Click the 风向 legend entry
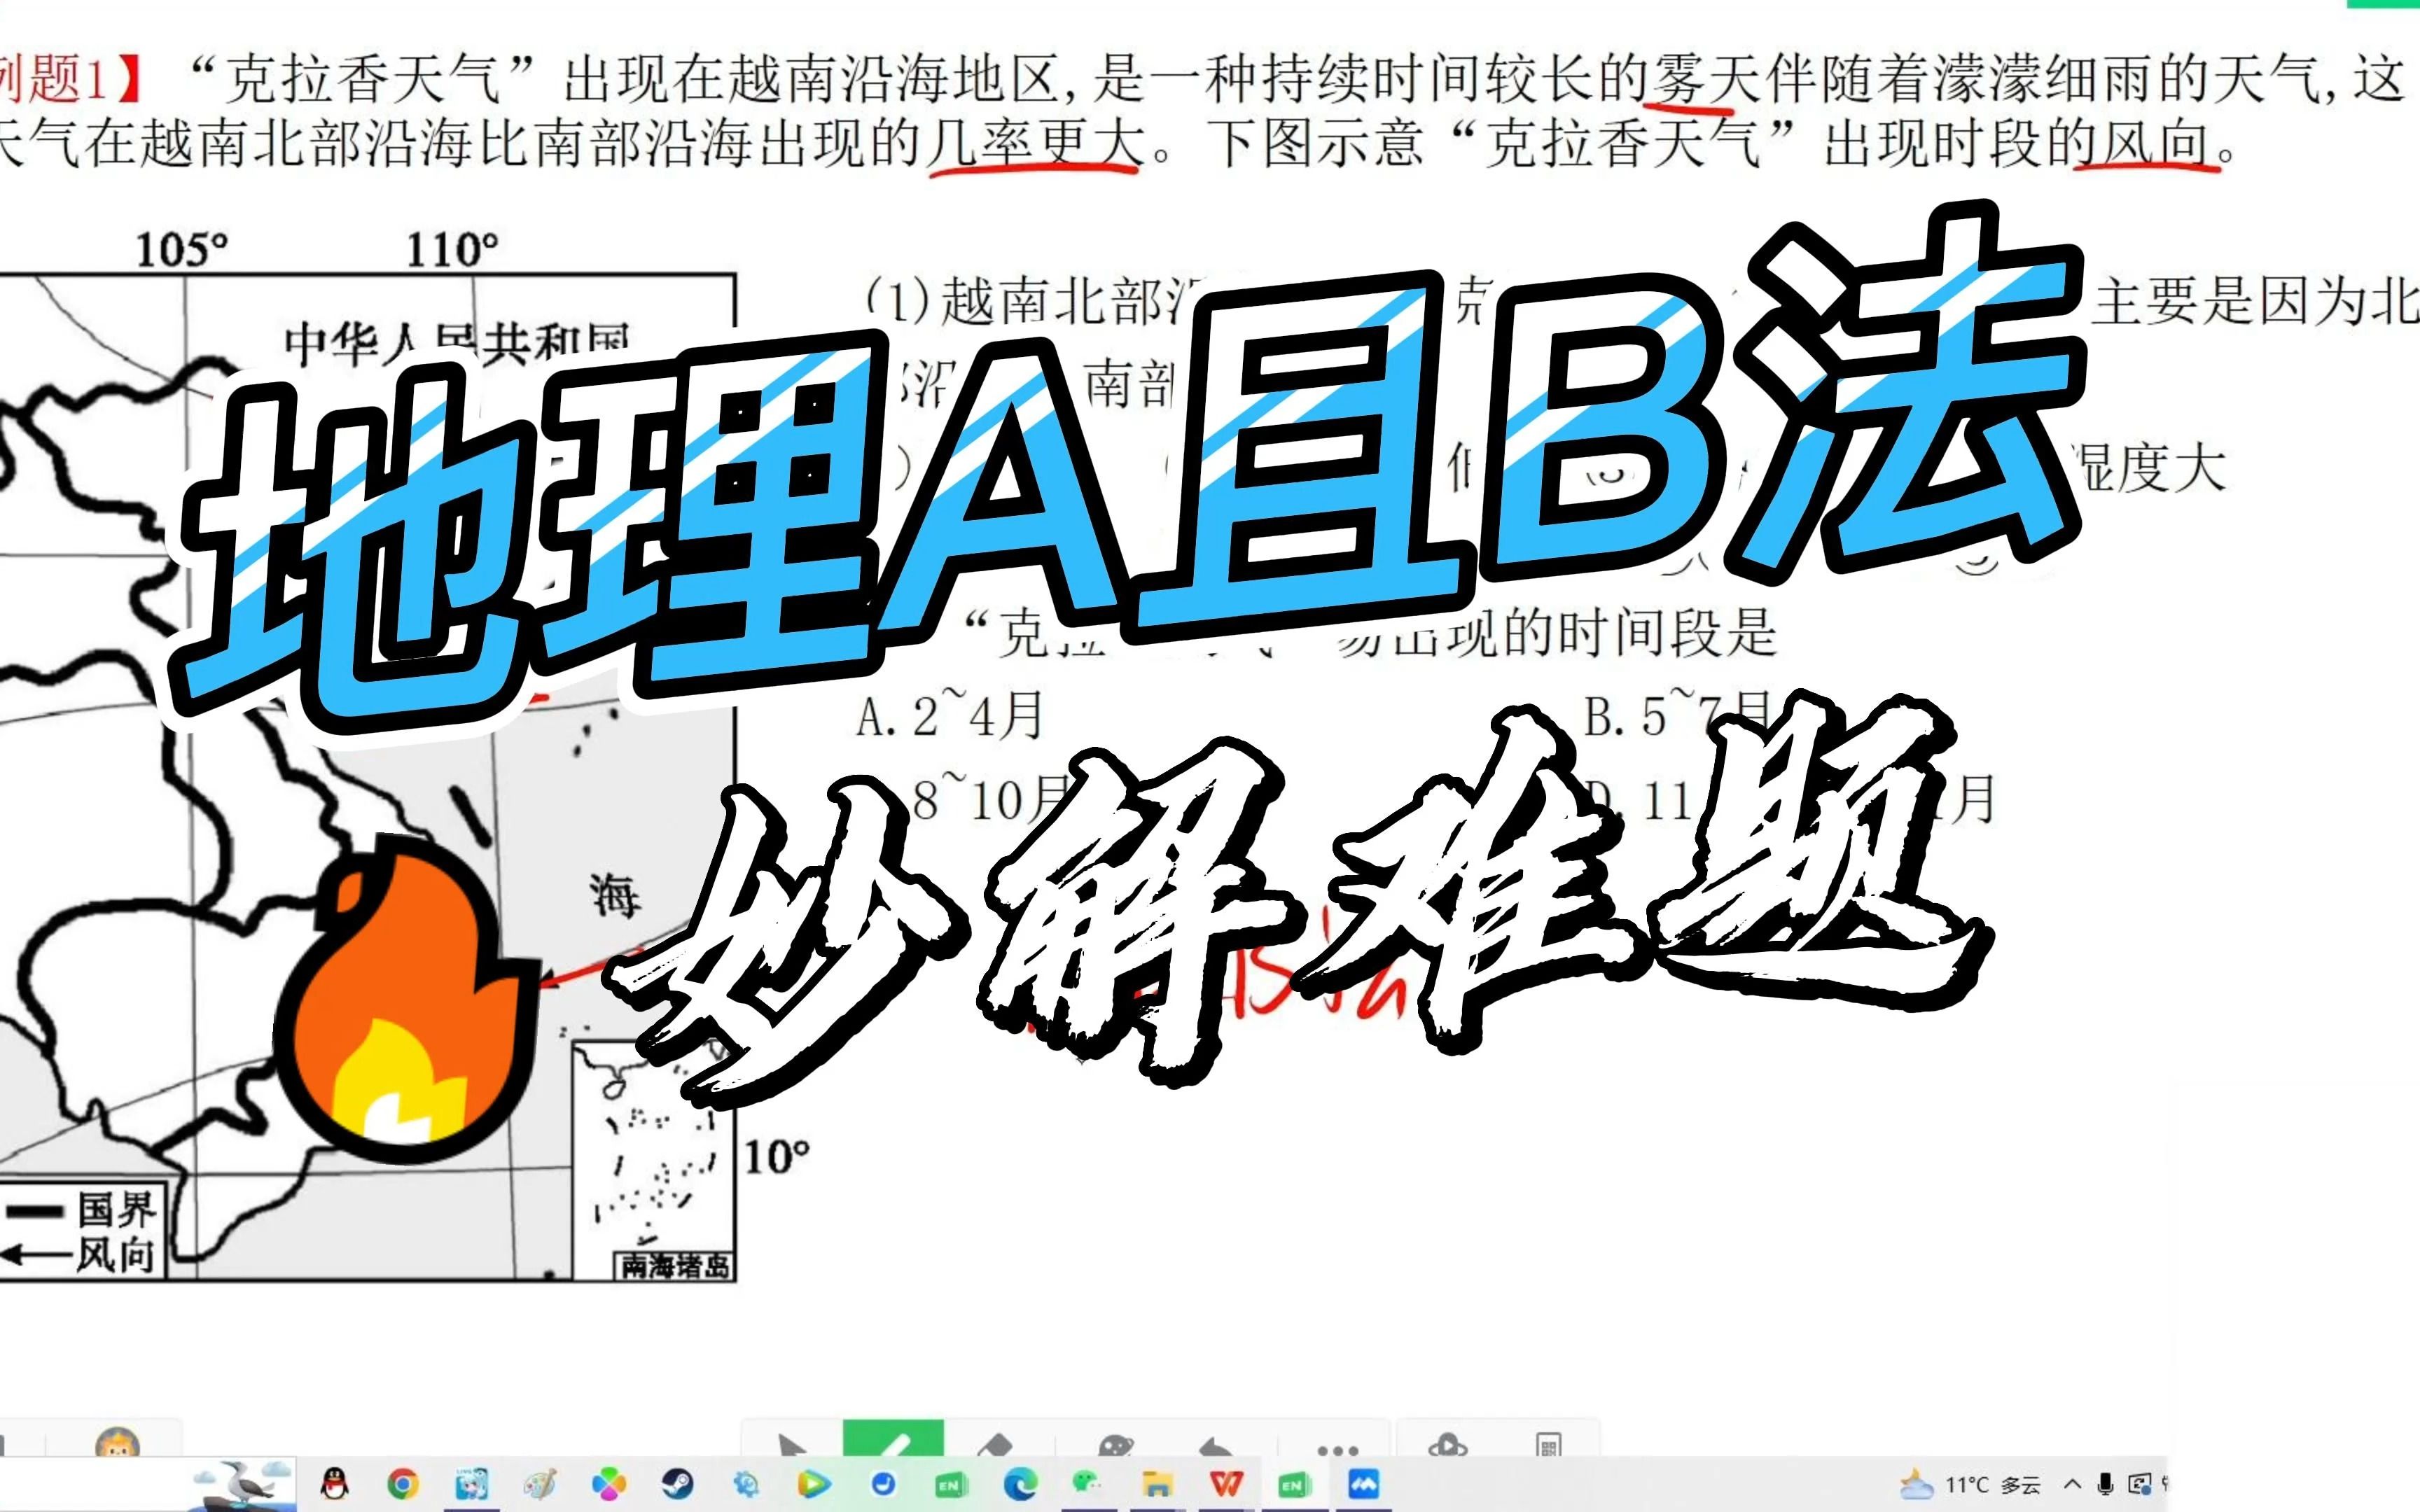The width and height of the screenshot is (2420, 1512). pos(79,1254)
